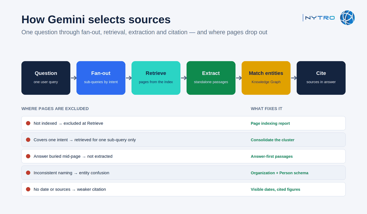Screen dimensions: 367x214
Task: Click red dot beside Answer buried mid-page
Action: click(28, 156)
